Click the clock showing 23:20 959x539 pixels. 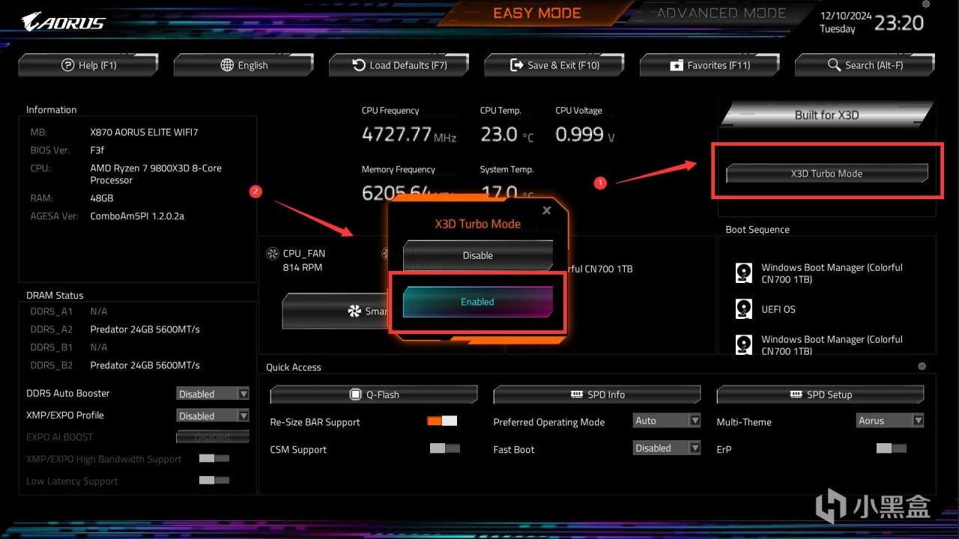899,22
